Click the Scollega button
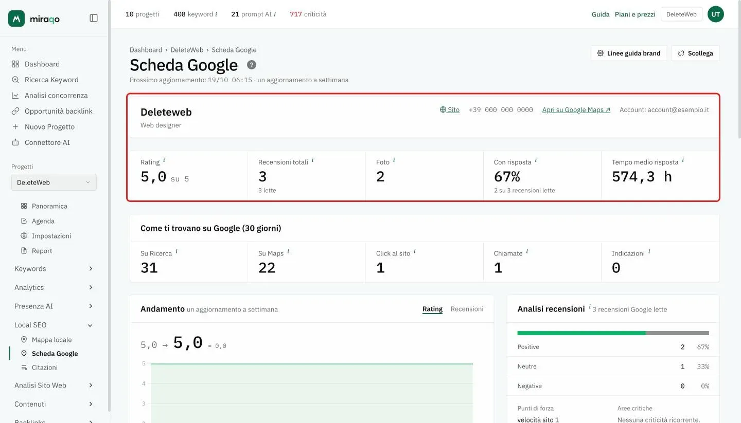741x423 pixels. [696, 53]
